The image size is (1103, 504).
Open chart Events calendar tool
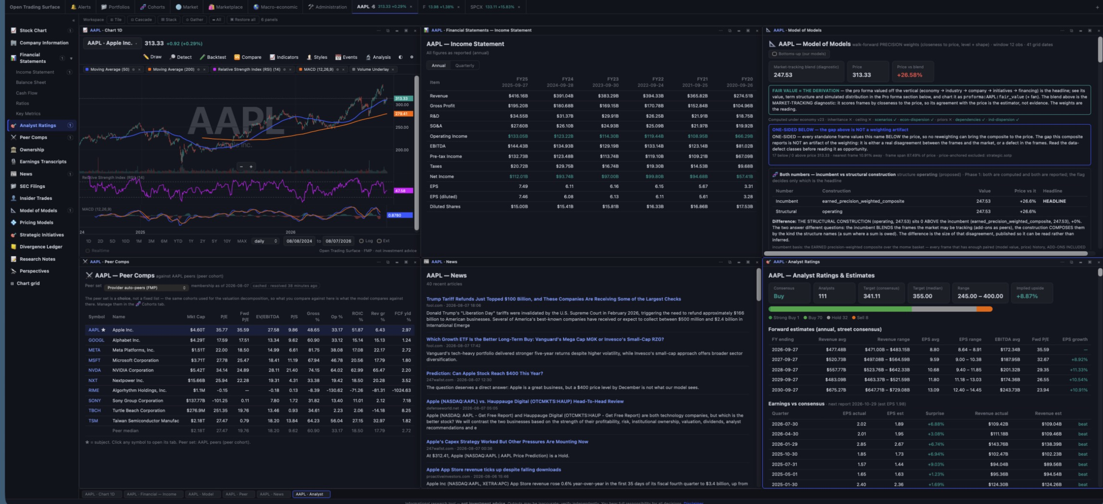point(346,57)
